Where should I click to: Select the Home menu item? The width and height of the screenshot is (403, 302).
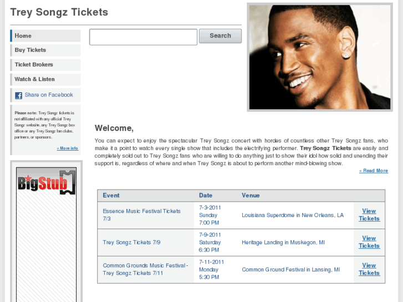45,35
